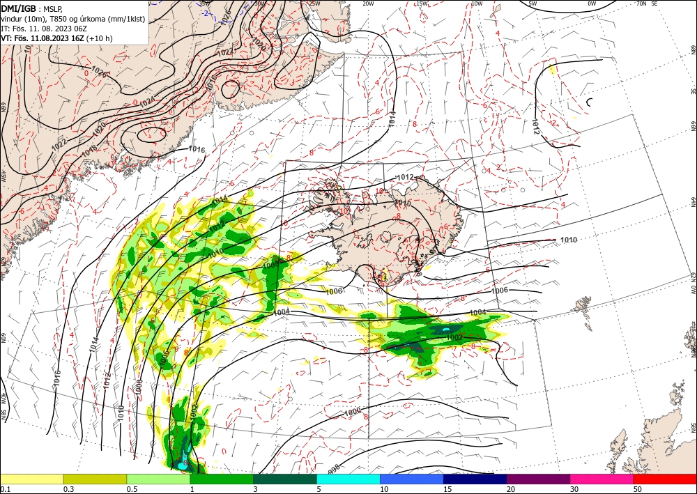Click the "50" legend value
Screen dimensions: 697x494
click(x=638, y=489)
